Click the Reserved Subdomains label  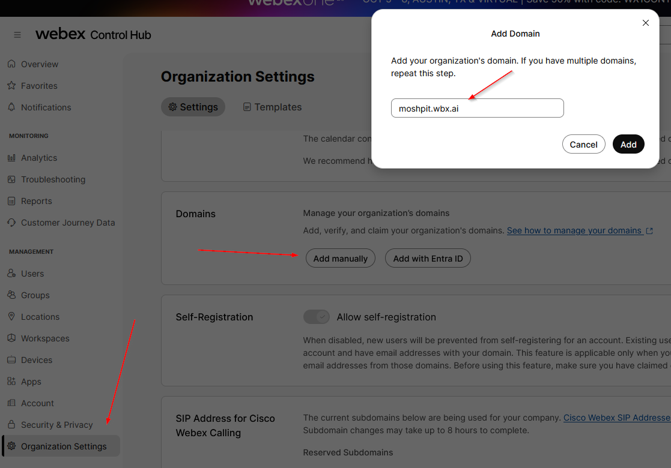tap(348, 452)
